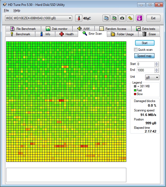Open the File menu
This screenshot has height=187, width=166.
6,10
